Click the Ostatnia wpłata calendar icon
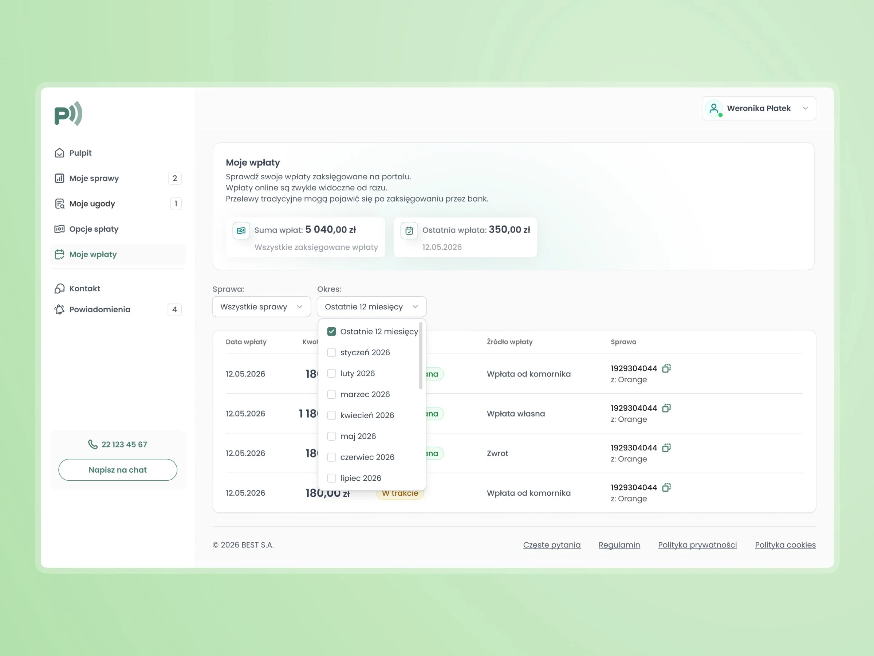 tap(409, 231)
